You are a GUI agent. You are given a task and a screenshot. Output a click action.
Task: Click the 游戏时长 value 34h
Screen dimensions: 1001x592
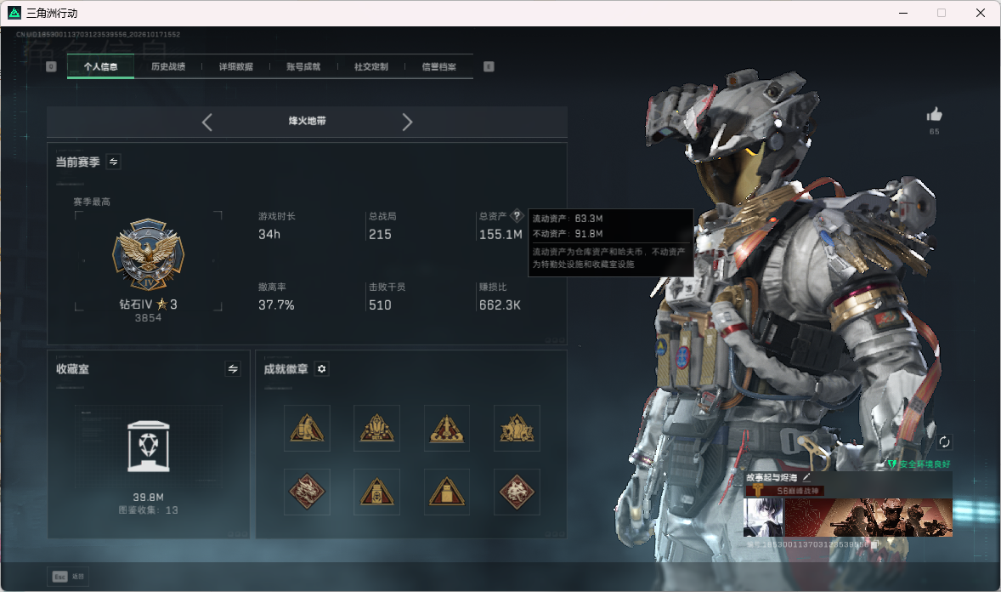click(269, 235)
